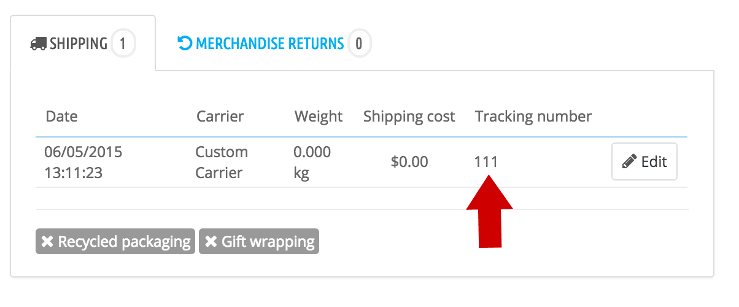Screen dimensions: 739x307
Task: Edit the Custom Carrier shipping row
Action: pos(644,161)
